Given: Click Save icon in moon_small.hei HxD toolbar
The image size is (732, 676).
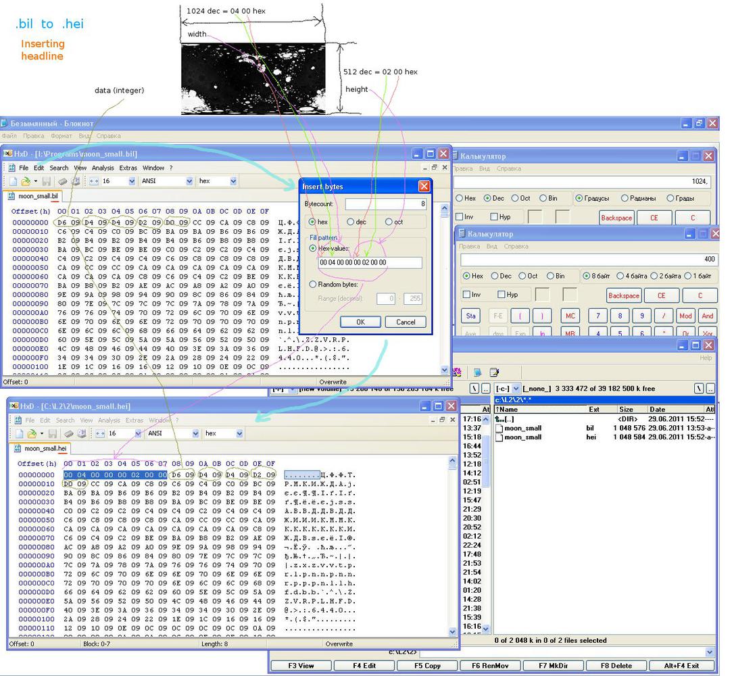Looking at the screenshot, I should click(x=52, y=434).
